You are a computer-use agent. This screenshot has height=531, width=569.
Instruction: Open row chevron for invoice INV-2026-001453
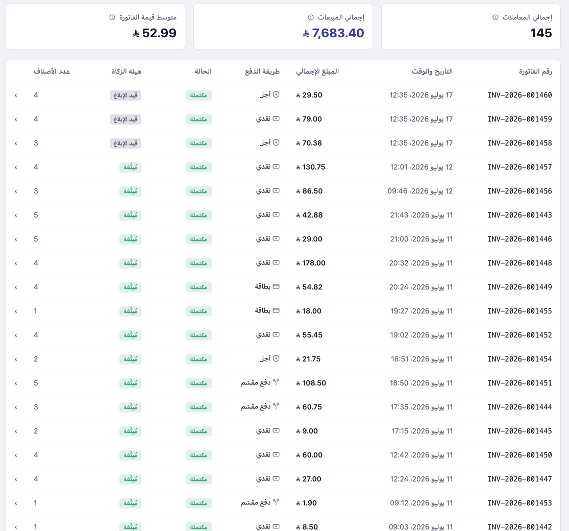[16, 503]
